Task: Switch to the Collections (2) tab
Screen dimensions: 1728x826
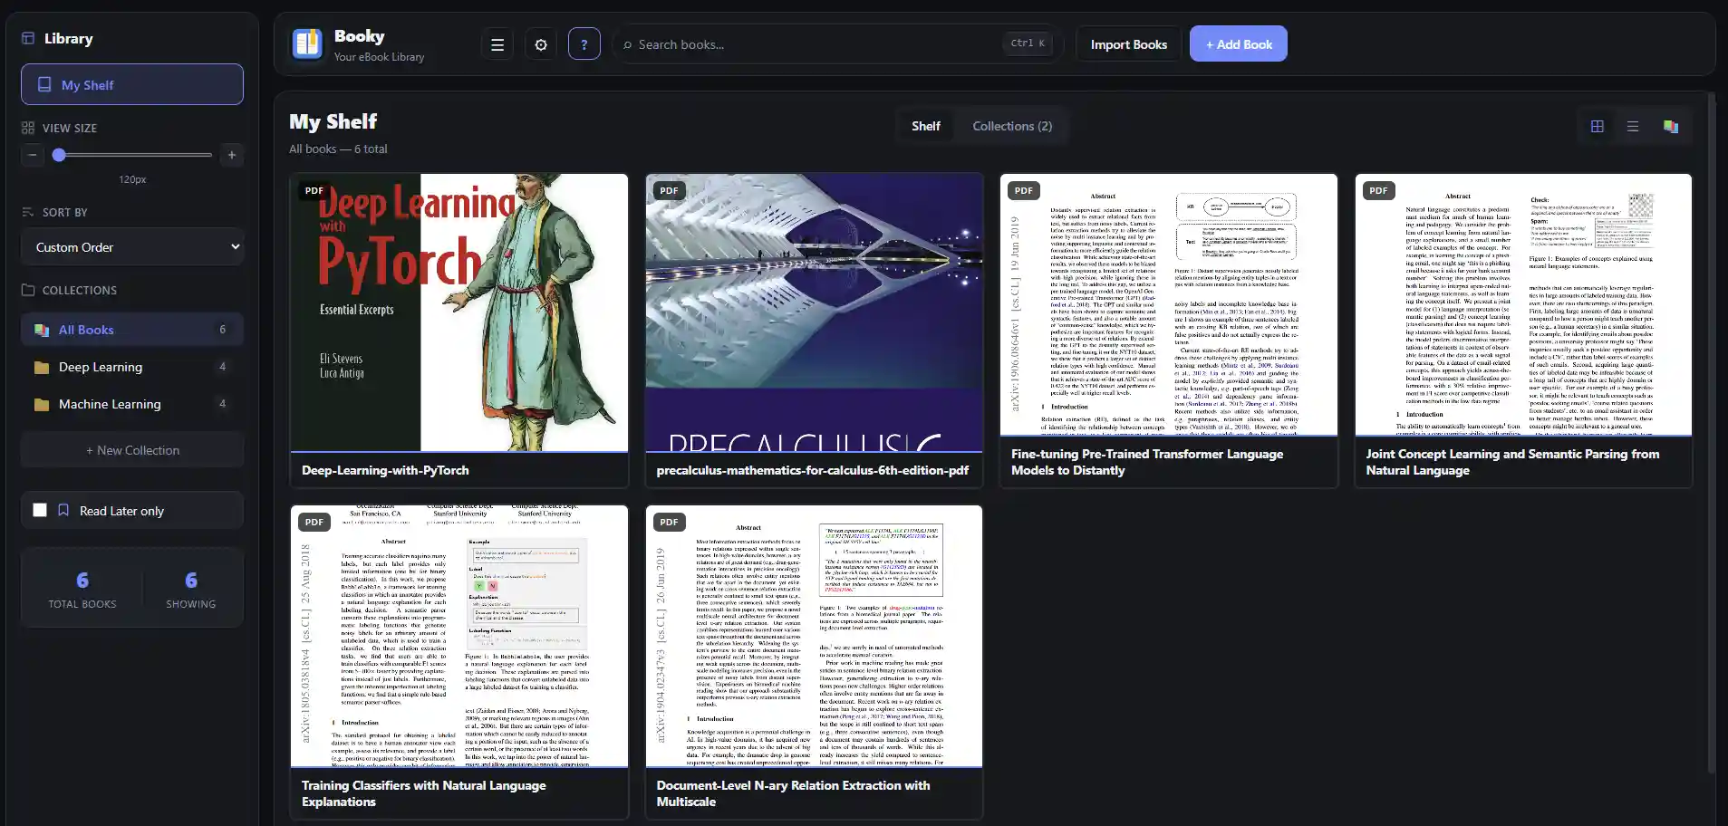Action: click(1012, 126)
